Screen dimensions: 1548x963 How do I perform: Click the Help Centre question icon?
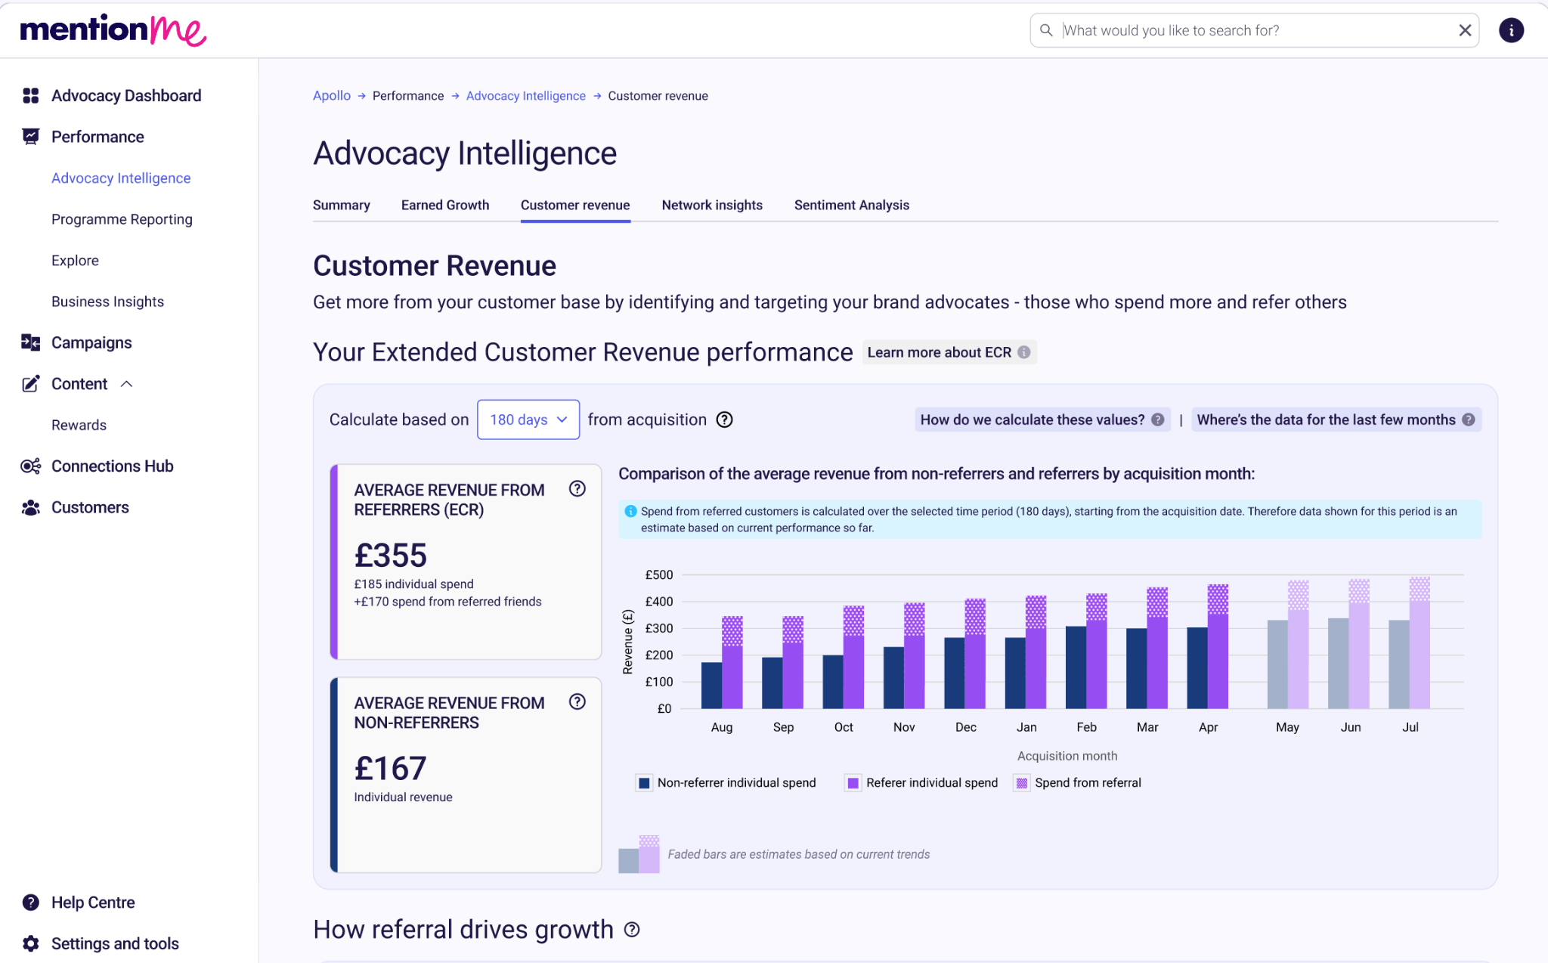point(30,903)
